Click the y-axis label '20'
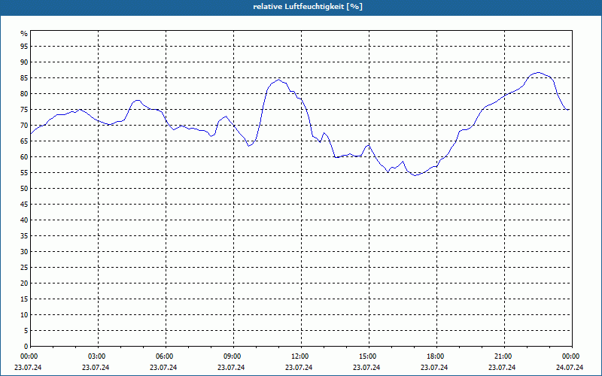 coord(24,284)
